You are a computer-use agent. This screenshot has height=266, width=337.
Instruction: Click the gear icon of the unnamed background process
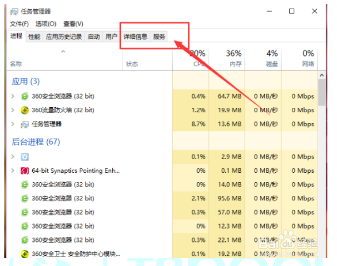tap(25, 157)
